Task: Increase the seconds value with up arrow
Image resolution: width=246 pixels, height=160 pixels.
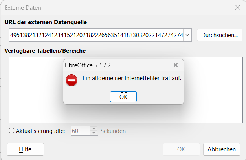Action: (94, 128)
